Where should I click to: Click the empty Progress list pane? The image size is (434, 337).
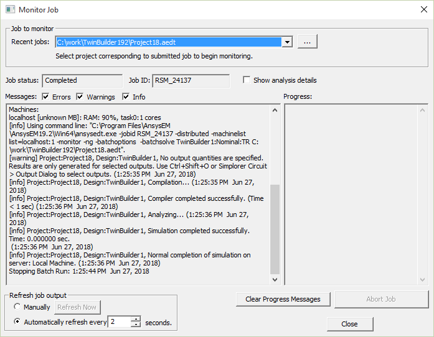[351, 195]
